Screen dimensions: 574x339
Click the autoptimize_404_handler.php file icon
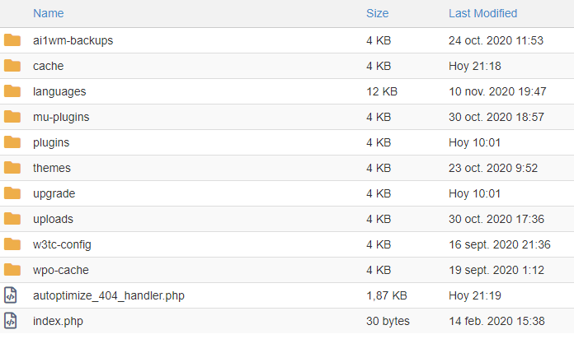tap(11, 295)
